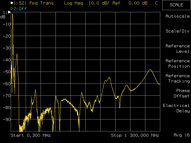The width and height of the screenshot is (191, 143).
Task: Open the Scale/Div softkey
Action: pyautogui.click(x=178, y=31)
